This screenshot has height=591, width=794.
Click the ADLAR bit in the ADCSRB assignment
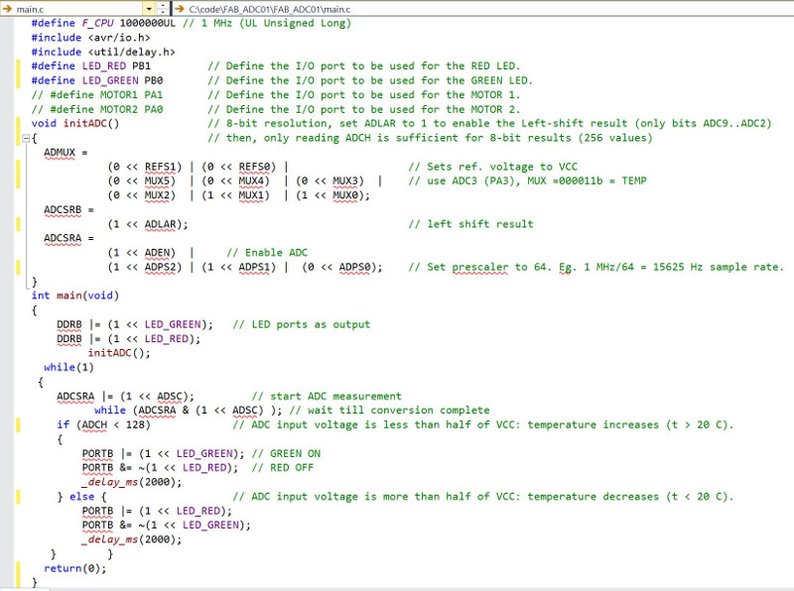160,224
